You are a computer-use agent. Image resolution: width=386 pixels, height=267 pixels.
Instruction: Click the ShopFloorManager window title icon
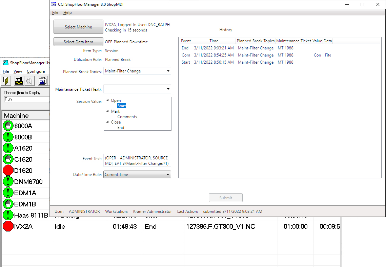pos(6,63)
